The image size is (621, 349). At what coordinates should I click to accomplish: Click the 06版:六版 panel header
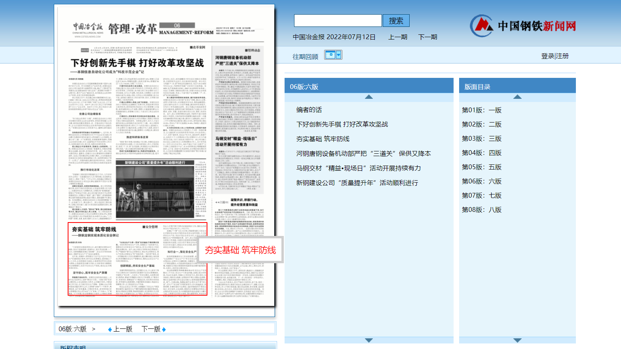tap(369, 87)
